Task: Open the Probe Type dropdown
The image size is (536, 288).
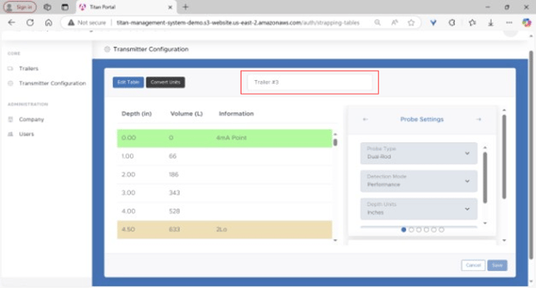Action: pyautogui.click(x=419, y=153)
